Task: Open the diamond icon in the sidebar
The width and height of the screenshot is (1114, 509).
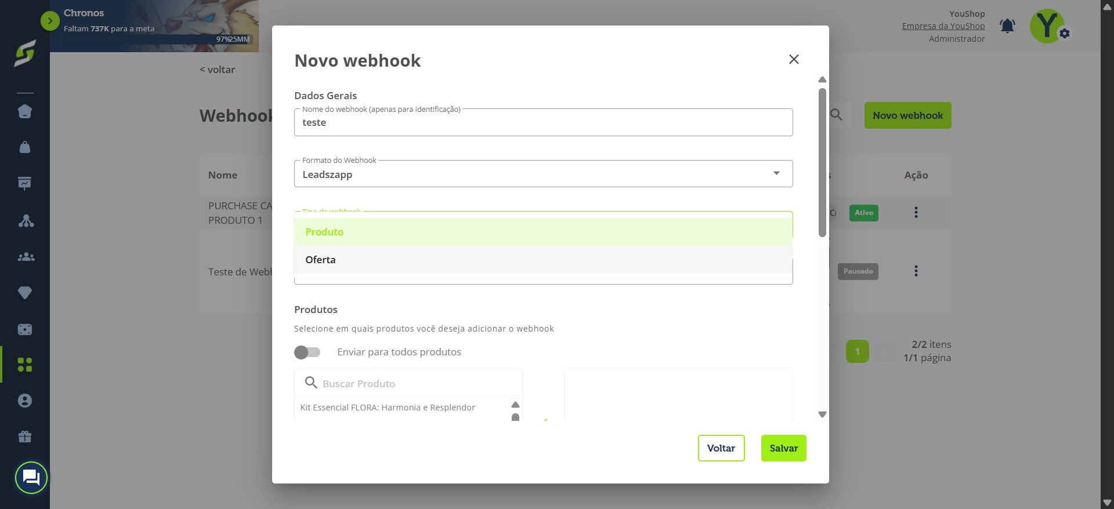Action: pos(25,293)
